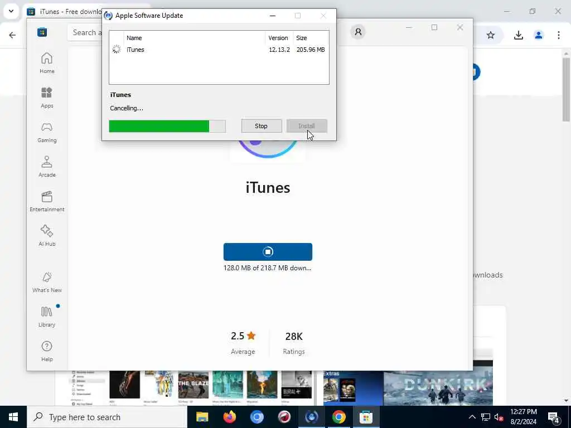
Task: Click the Dunkirk screenshot thumbnail
Action: point(438,388)
